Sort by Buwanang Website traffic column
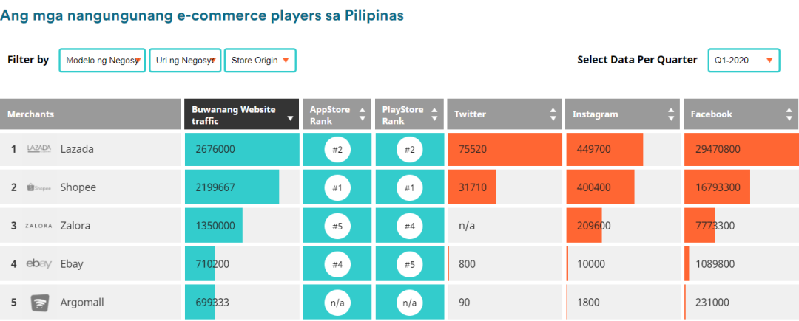 tap(241, 114)
